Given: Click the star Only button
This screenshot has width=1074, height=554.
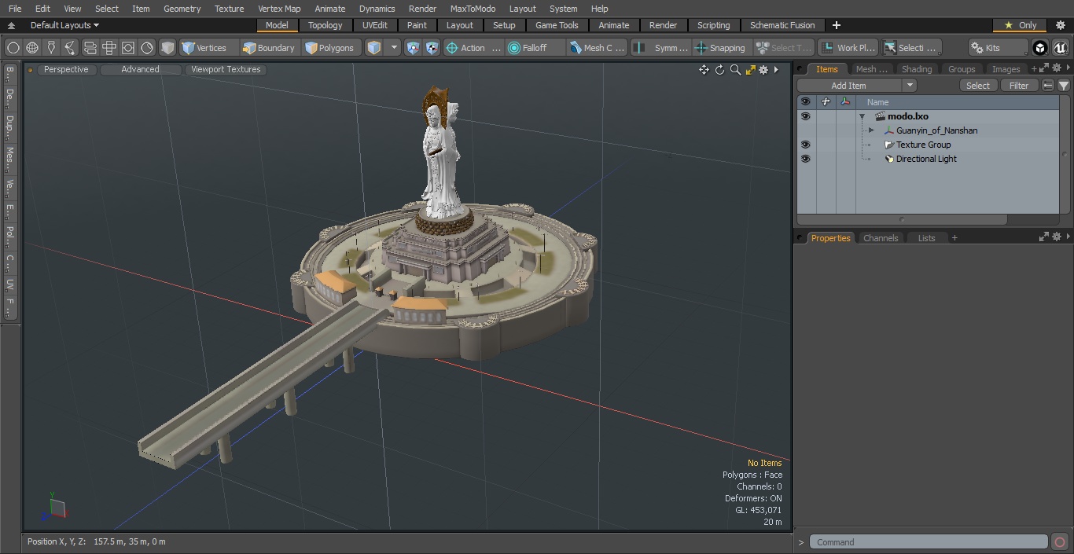Looking at the screenshot, I should [x=1020, y=25].
